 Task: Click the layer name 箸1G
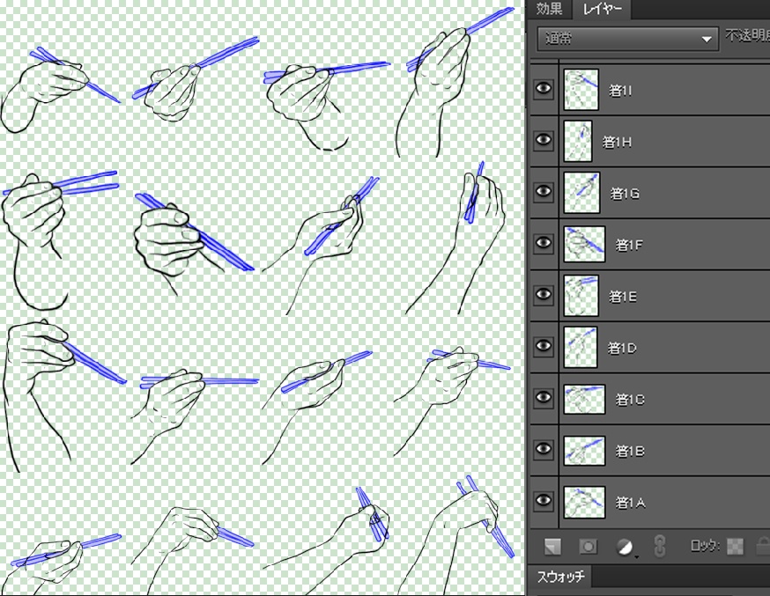[x=625, y=194]
